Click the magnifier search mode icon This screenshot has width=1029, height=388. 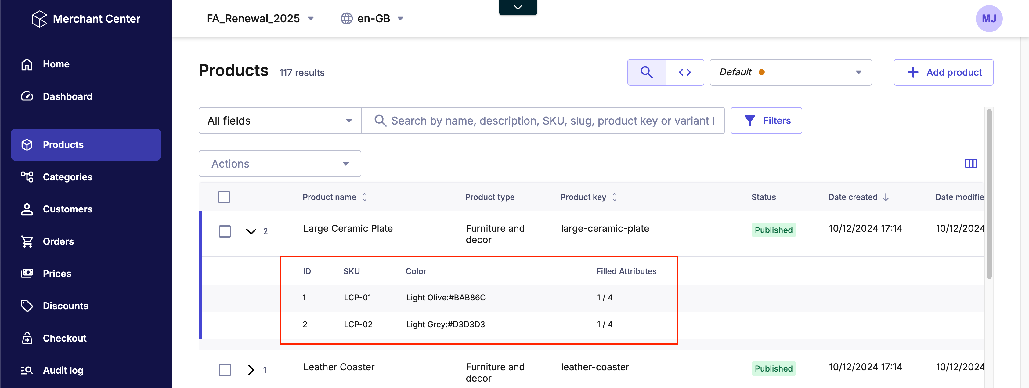[646, 72]
